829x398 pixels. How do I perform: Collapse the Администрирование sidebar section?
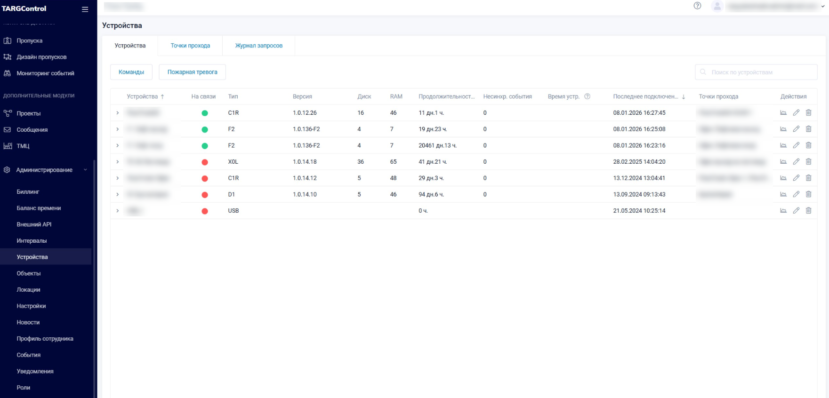(85, 170)
